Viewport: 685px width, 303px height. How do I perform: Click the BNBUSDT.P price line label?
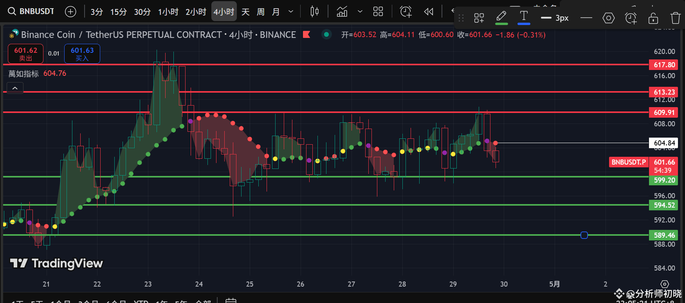pyautogui.click(x=629, y=162)
